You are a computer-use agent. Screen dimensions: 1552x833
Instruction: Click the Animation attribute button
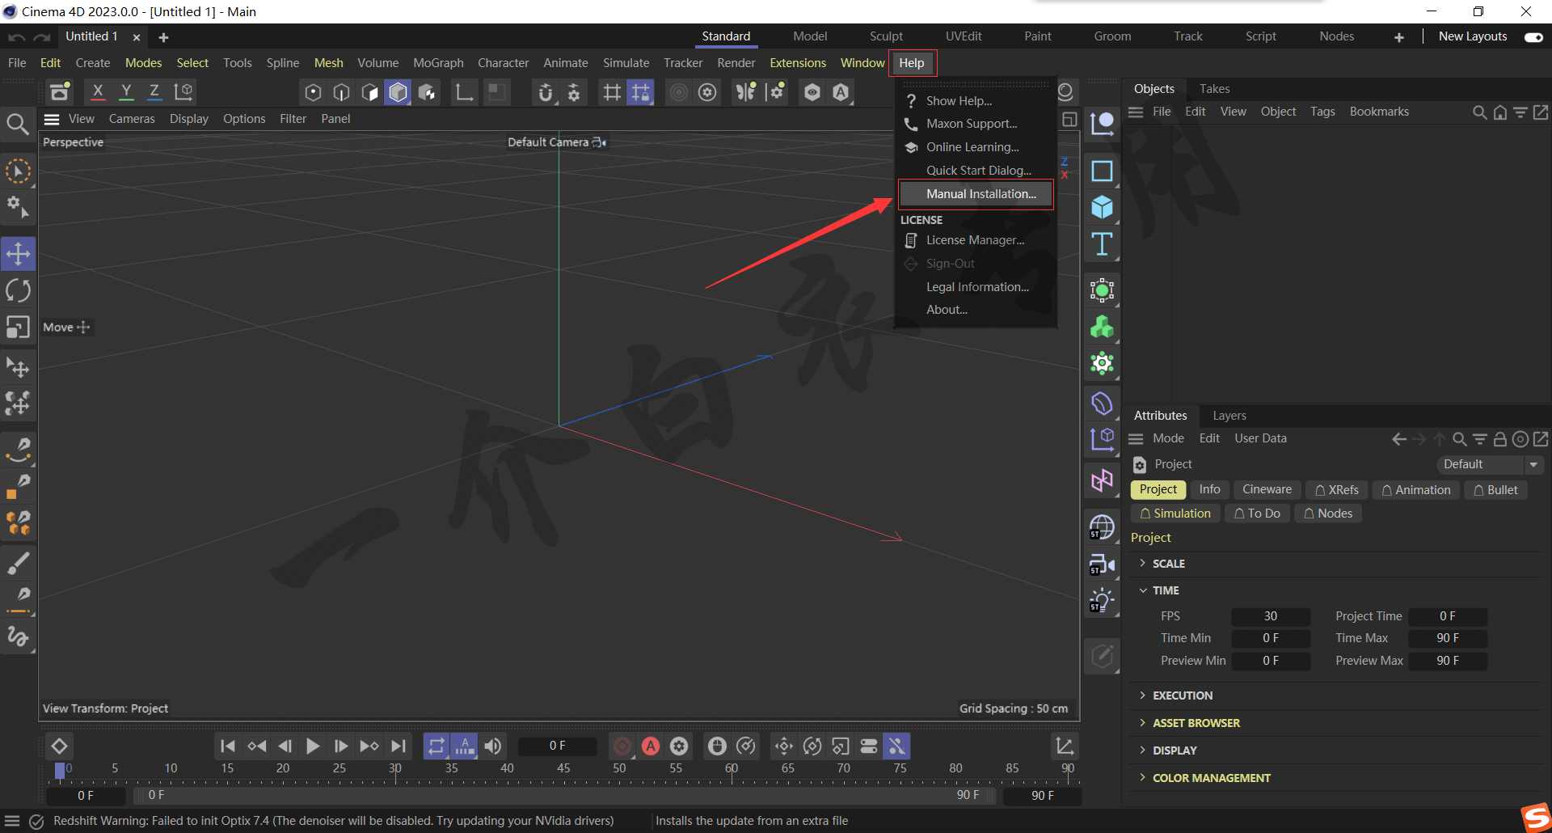(x=1416, y=490)
